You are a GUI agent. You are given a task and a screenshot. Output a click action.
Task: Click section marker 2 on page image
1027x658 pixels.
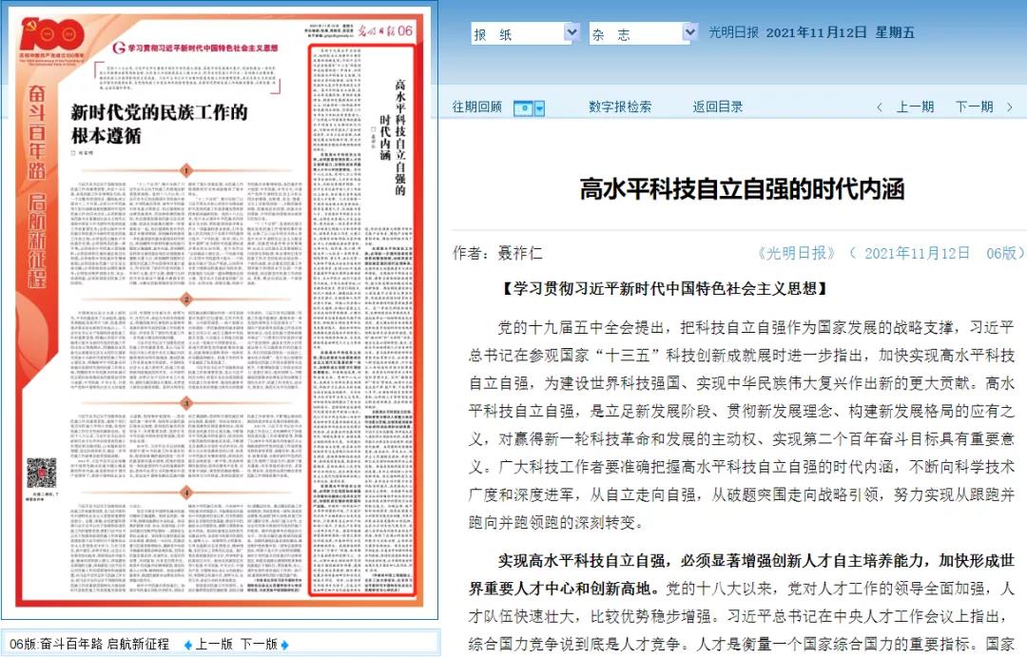(x=186, y=300)
